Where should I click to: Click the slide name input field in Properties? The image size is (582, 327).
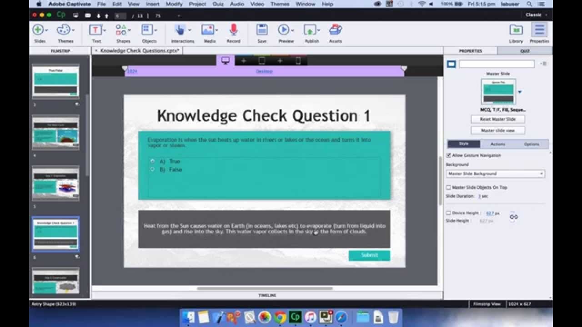point(497,64)
